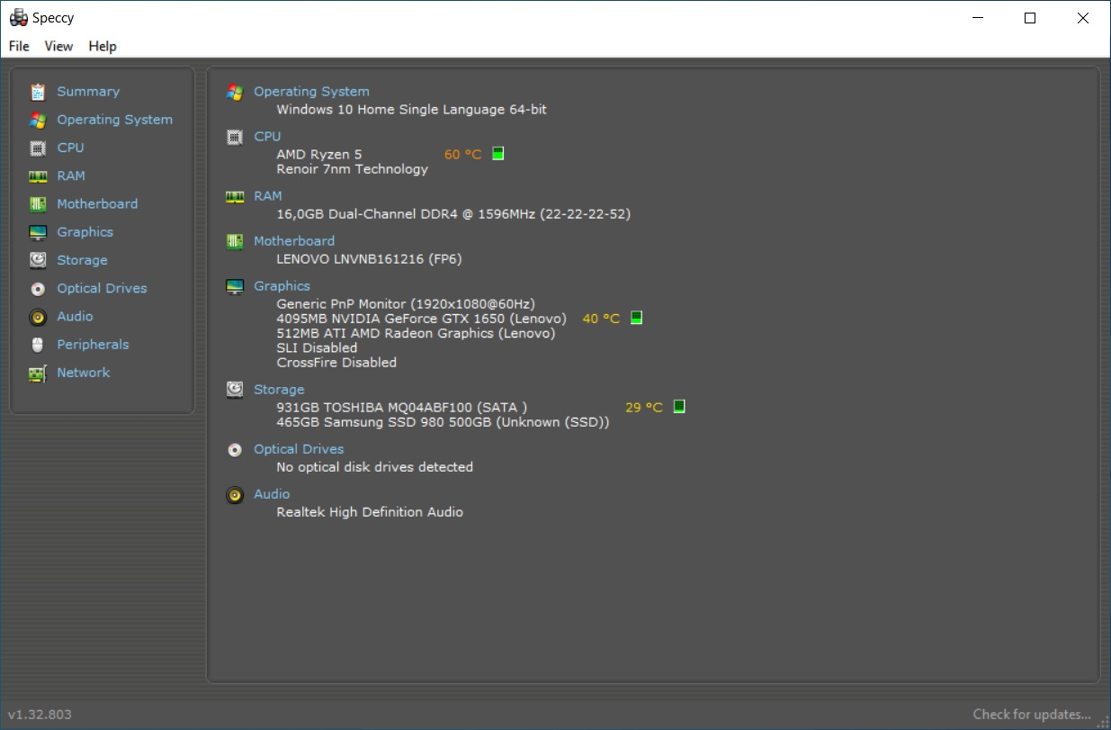Click the Samsung SSD 980 500GB entry

coord(443,422)
